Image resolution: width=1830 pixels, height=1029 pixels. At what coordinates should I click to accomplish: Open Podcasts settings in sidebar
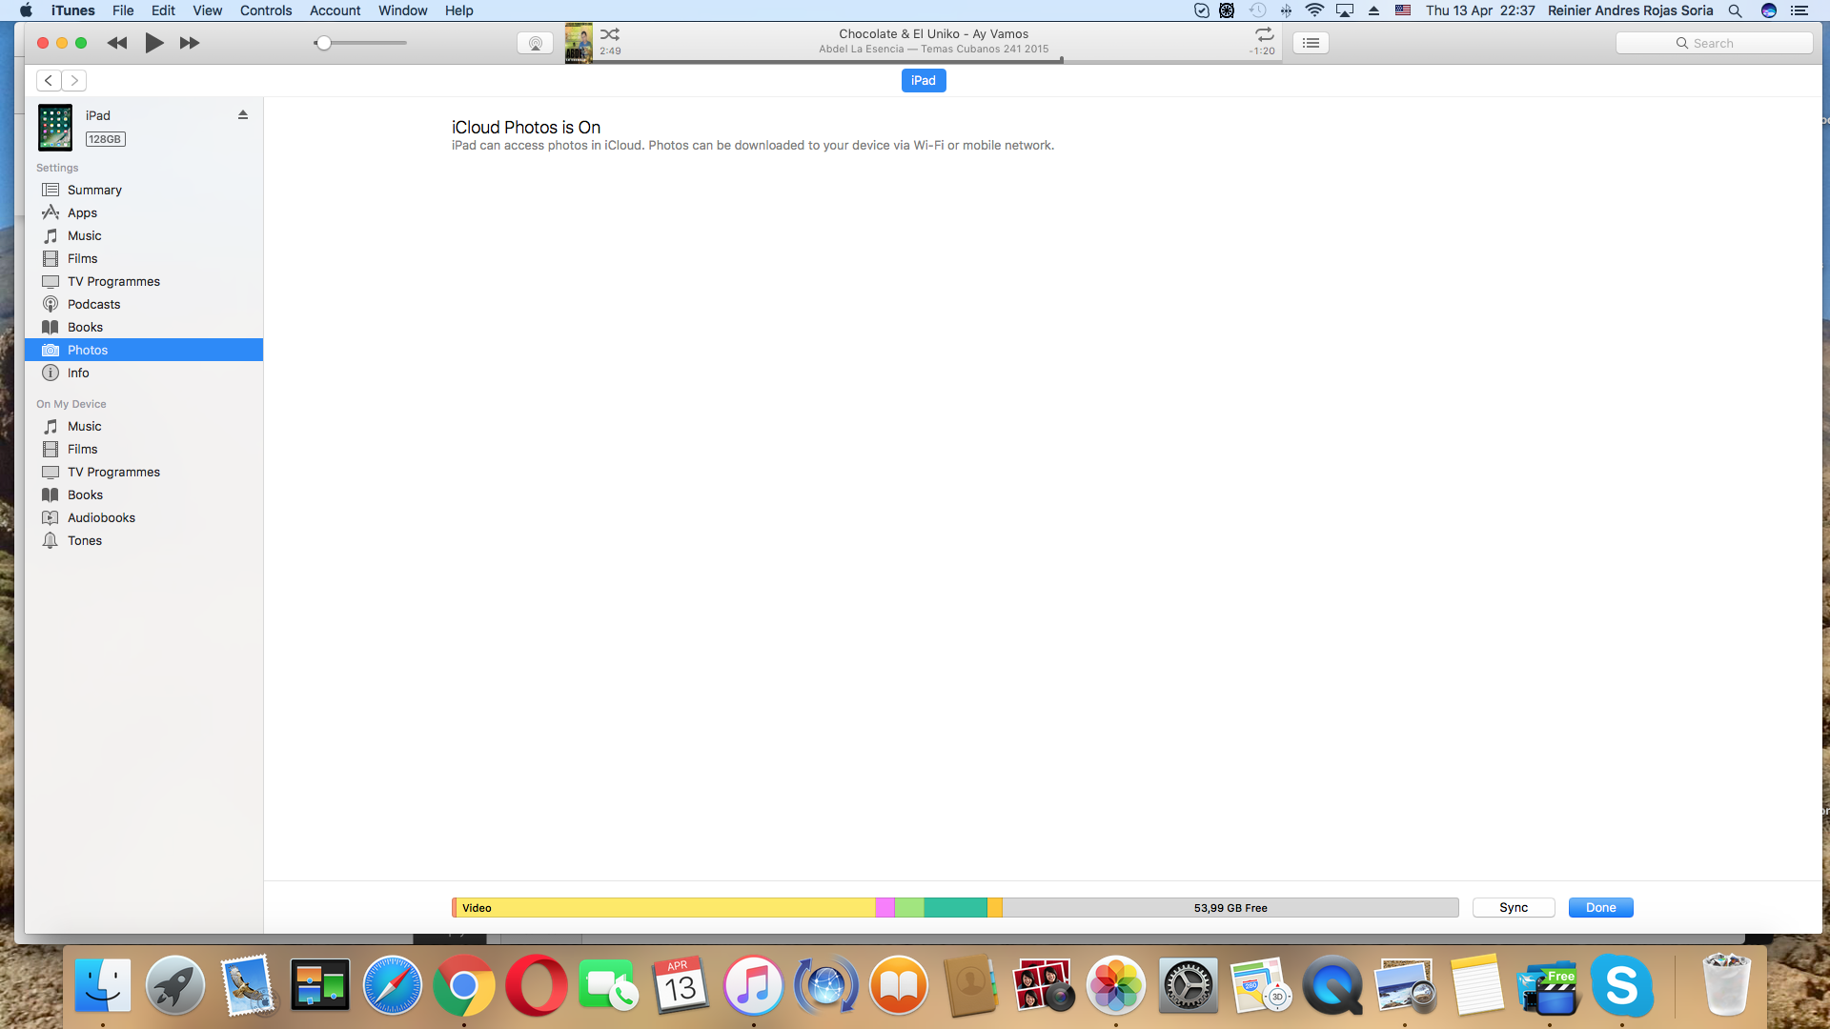(93, 304)
